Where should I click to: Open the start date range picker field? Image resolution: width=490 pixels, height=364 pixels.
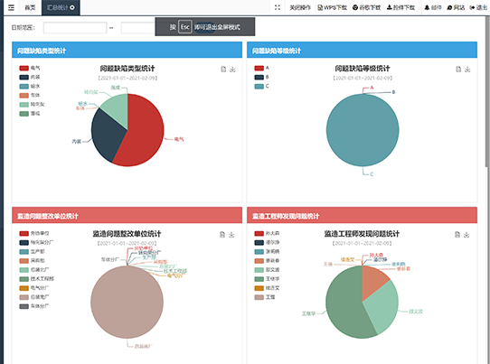[75, 28]
